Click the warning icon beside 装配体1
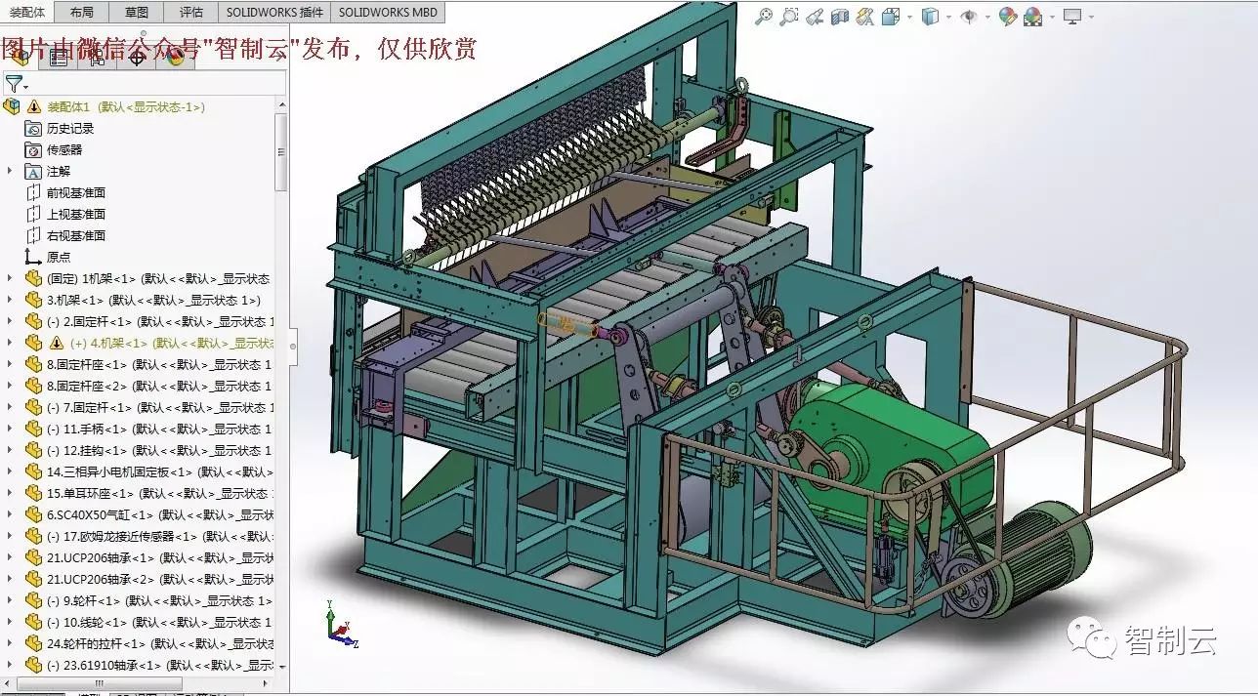This screenshot has width=1258, height=696. 34,106
